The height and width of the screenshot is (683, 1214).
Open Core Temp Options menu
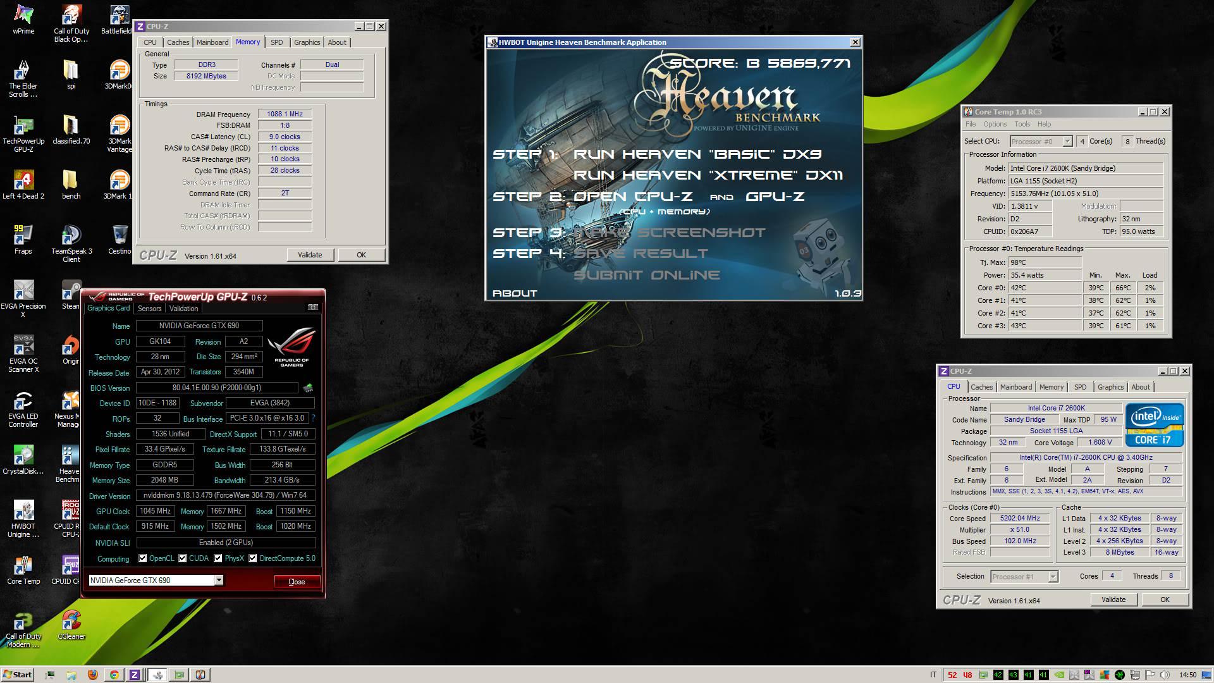995,124
